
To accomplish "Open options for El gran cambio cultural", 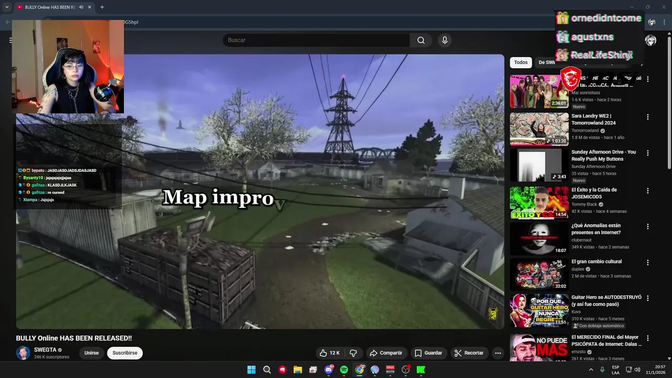I will pos(648,262).
